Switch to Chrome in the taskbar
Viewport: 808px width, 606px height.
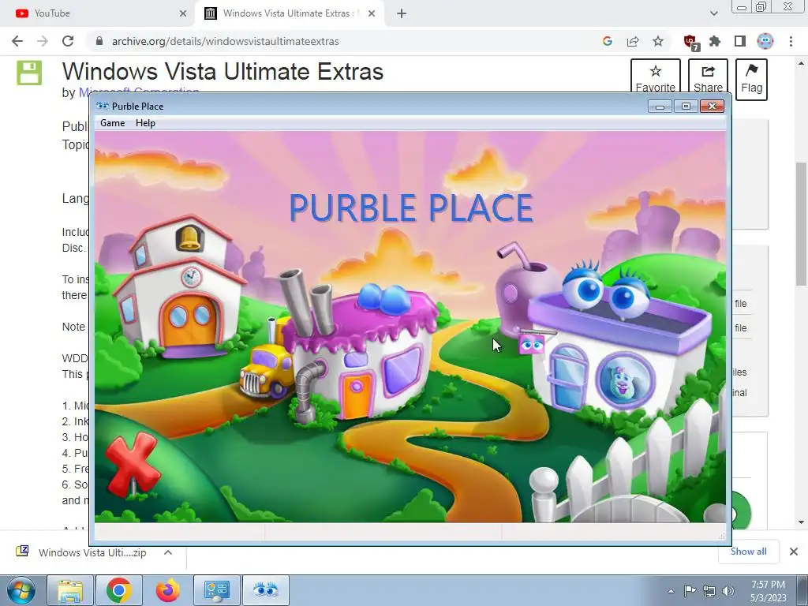pos(119,590)
